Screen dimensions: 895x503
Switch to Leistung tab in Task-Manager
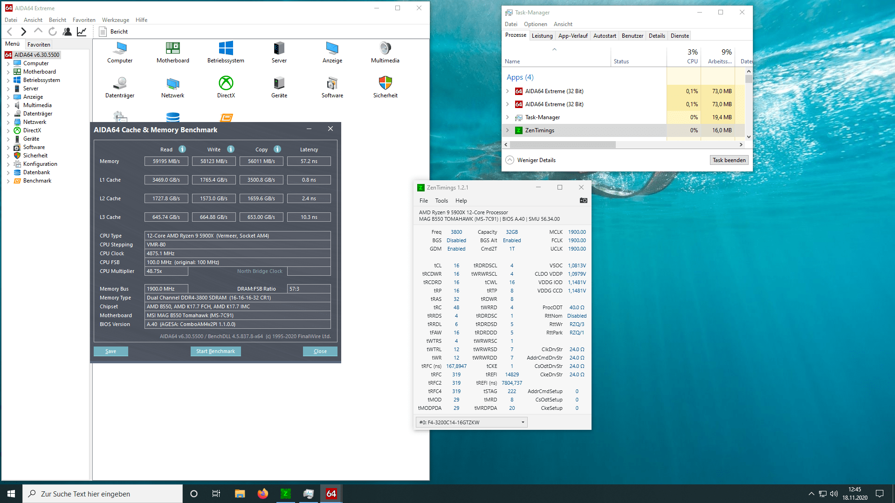click(x=542, y=36)
